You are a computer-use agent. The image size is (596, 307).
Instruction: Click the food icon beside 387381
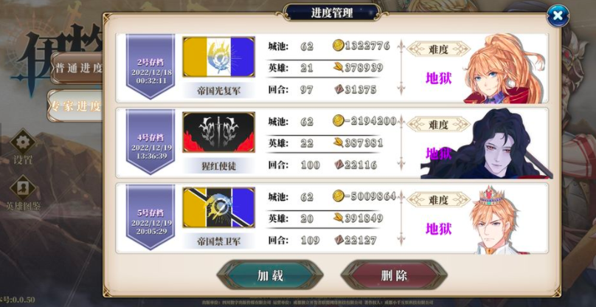point(339,143)
